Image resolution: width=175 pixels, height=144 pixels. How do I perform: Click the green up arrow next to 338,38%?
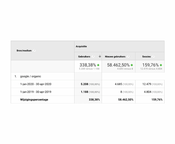(98, 65)
